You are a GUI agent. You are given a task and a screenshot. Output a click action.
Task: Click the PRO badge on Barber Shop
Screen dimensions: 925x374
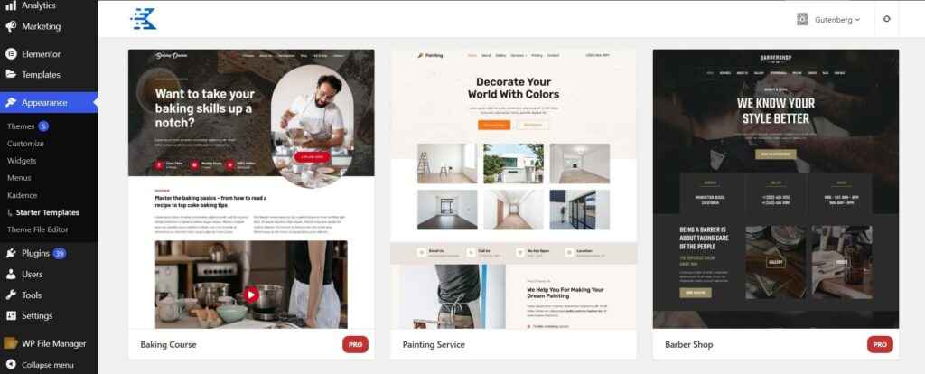point(880,344)
